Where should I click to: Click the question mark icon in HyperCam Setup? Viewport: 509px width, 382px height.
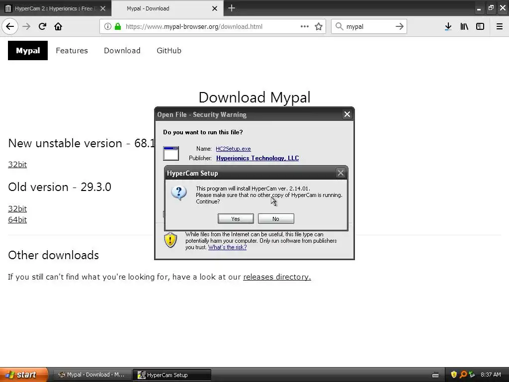178,192
